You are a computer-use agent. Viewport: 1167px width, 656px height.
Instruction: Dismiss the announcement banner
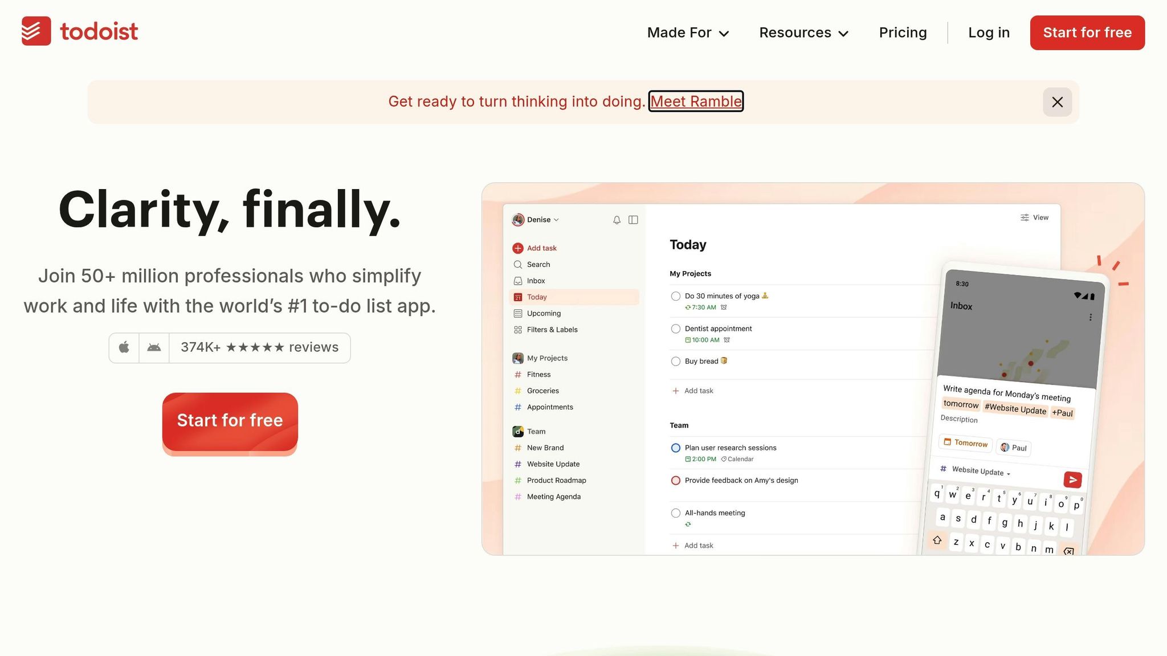(x=1057, y=102)
